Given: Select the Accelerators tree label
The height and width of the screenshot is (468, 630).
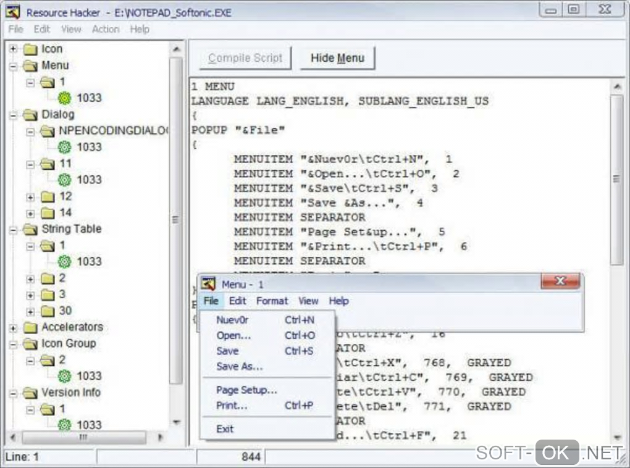Looking at the screenshot, I should click(72, 327).
